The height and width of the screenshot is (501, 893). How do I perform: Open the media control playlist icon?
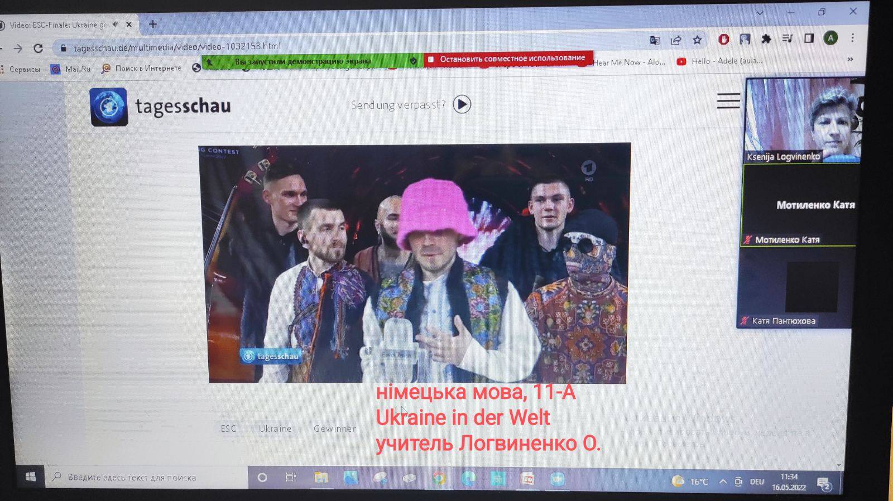pos(787,38)
